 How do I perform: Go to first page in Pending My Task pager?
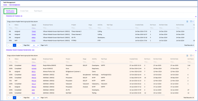click(x=8, y=45)
